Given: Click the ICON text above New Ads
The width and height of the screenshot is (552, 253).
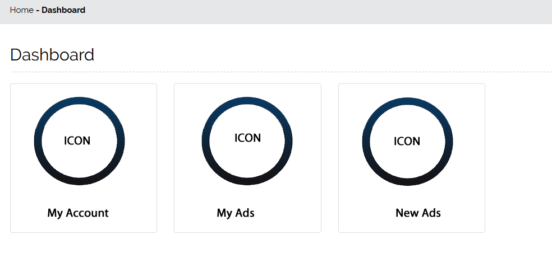Looking at the screenshot, I should tap(407, 141).
